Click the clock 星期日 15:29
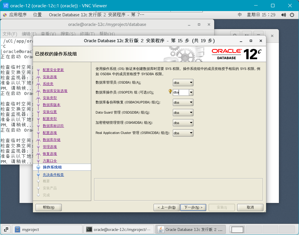The height and width of the screenshot is (235, 299). point(261,15)
